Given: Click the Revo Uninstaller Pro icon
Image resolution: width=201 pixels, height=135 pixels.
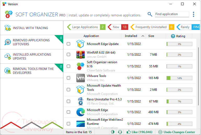Looking at the screenshot, I should (81, 101).
